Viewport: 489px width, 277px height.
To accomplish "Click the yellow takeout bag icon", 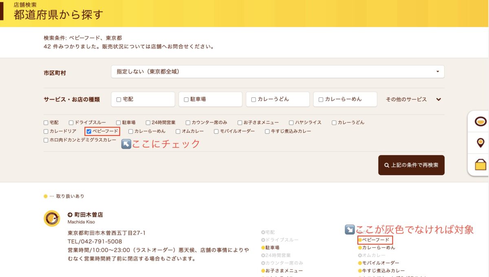I will [480, 165].
